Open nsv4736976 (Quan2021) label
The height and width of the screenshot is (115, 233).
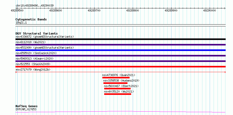coord(119,75)
